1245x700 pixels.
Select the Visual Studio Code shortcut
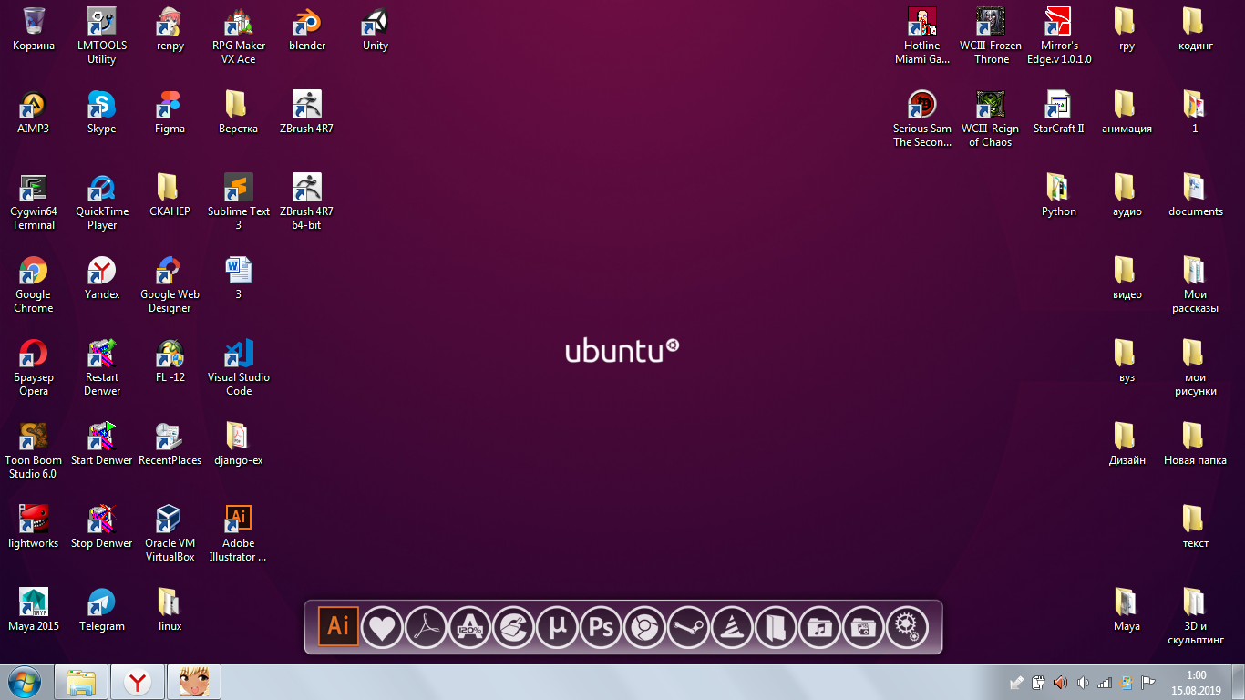[x=238, y=367]
